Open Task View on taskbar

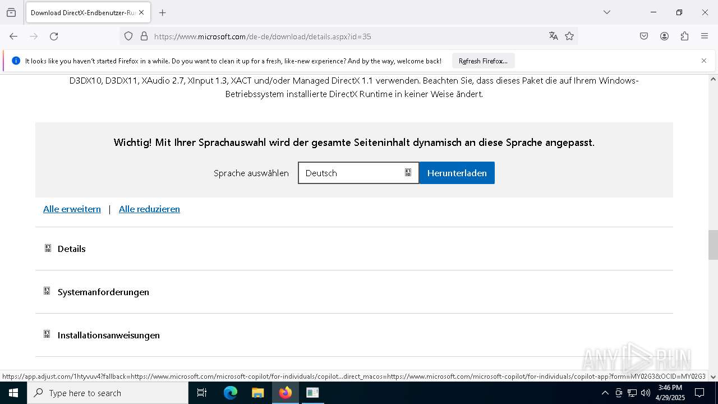(x=202, y=393)
